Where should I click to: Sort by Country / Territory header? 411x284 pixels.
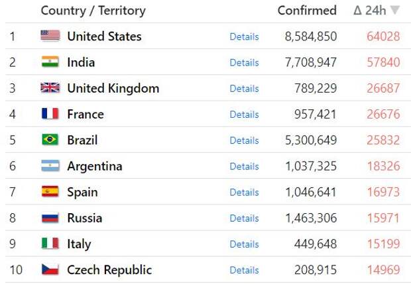pos(93,11)
